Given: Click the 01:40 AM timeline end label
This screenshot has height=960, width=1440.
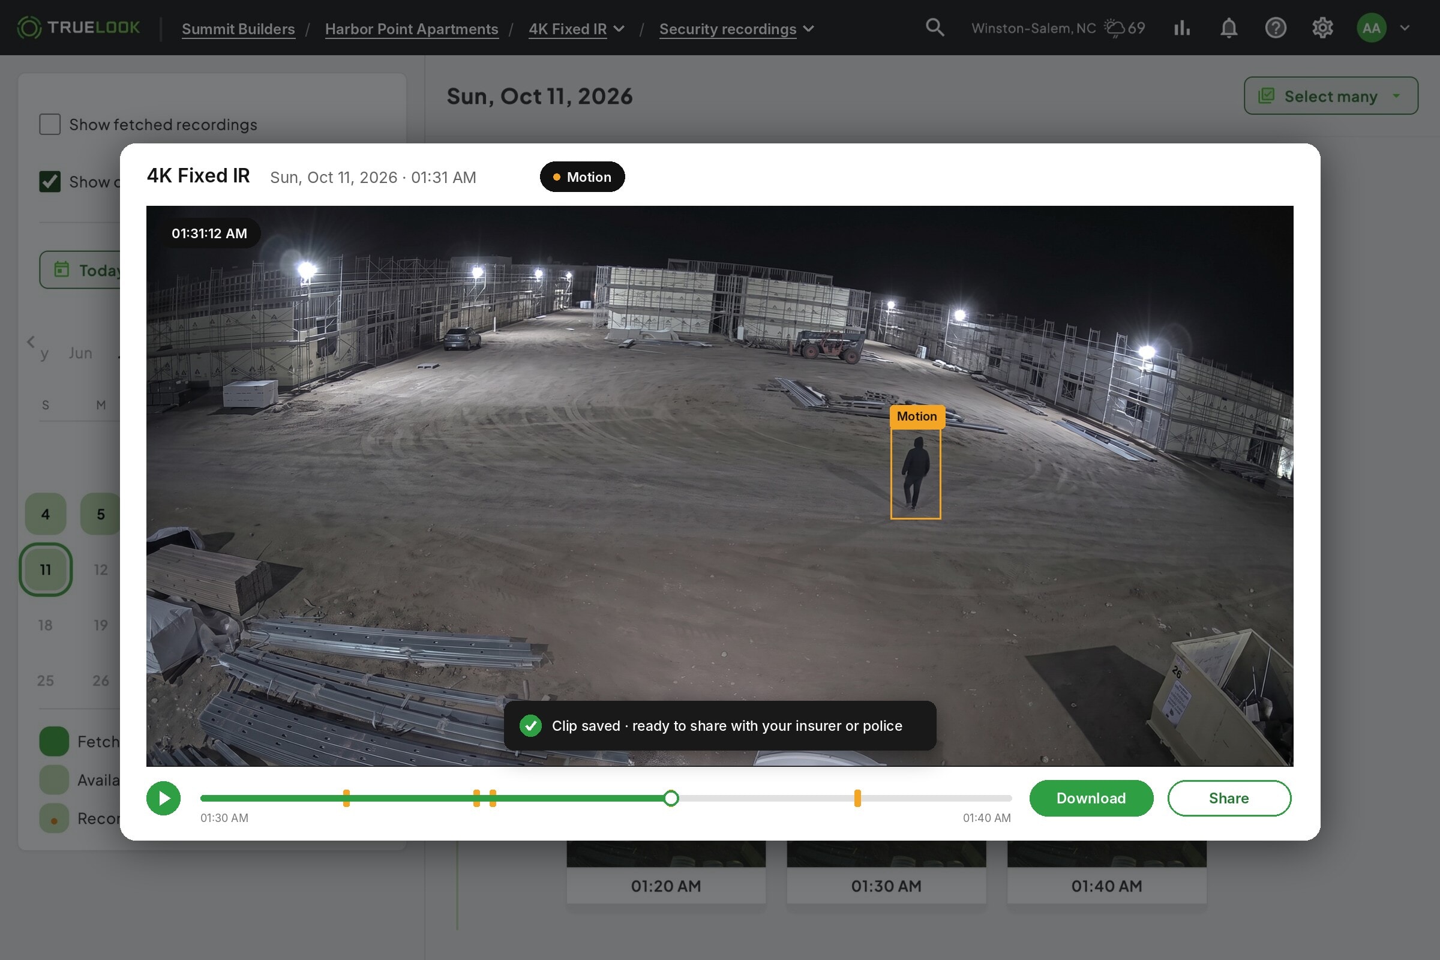Looking at the screenshot, I should point(986,818).
